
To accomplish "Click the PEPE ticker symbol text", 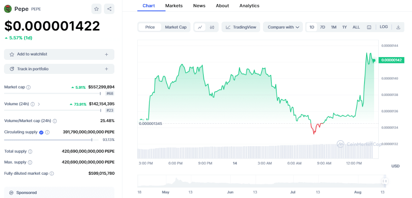I will pyautogui.click(x=36, y=9).
